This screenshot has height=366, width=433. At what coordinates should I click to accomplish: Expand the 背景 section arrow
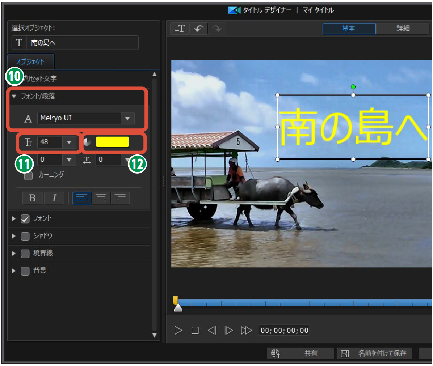tap(14, 271)
